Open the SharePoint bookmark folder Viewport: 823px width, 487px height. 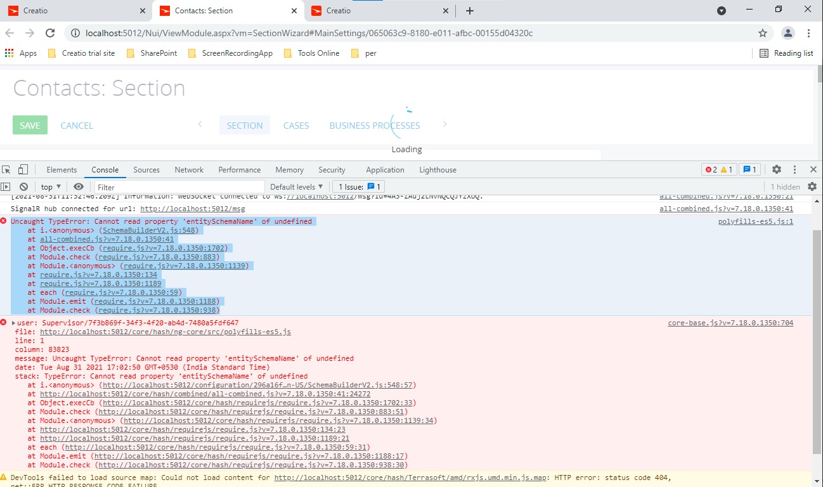[152, 53]
